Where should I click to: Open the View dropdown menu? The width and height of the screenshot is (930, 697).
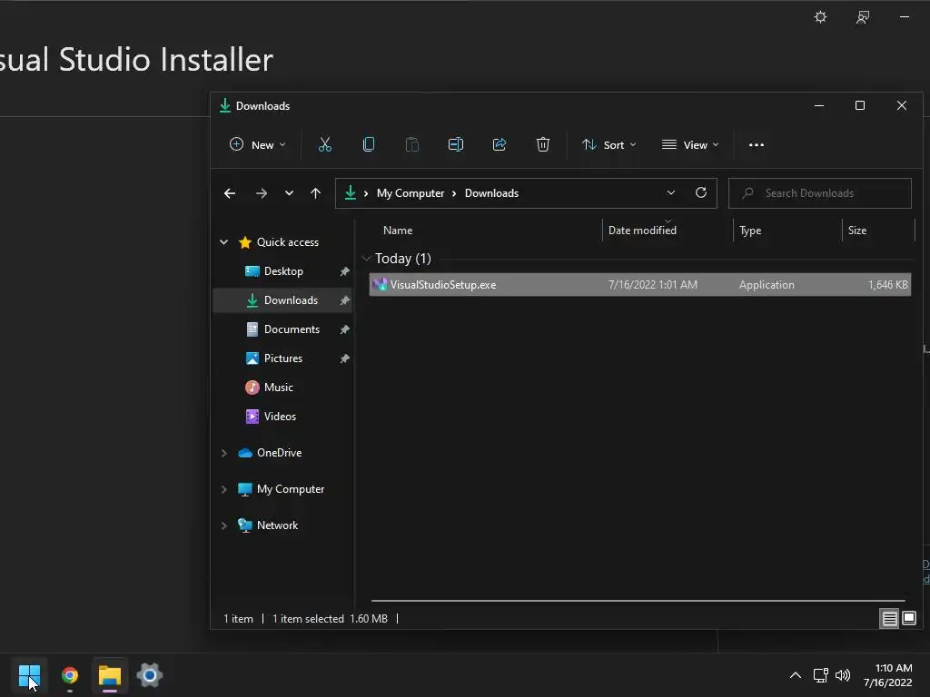(x=690, y=144)
